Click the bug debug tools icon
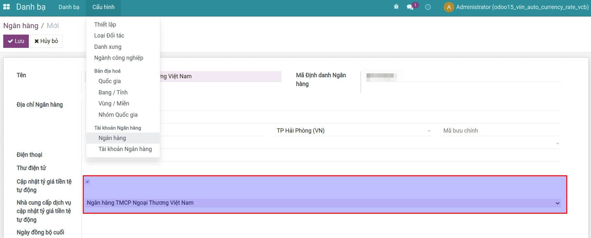Screen dimensions: 591x238 [x=396, y=7]
